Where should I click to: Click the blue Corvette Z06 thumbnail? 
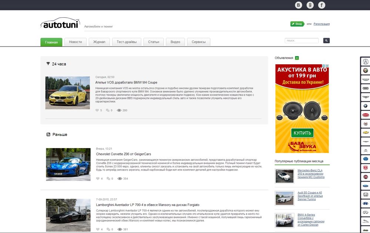point(68,164)
